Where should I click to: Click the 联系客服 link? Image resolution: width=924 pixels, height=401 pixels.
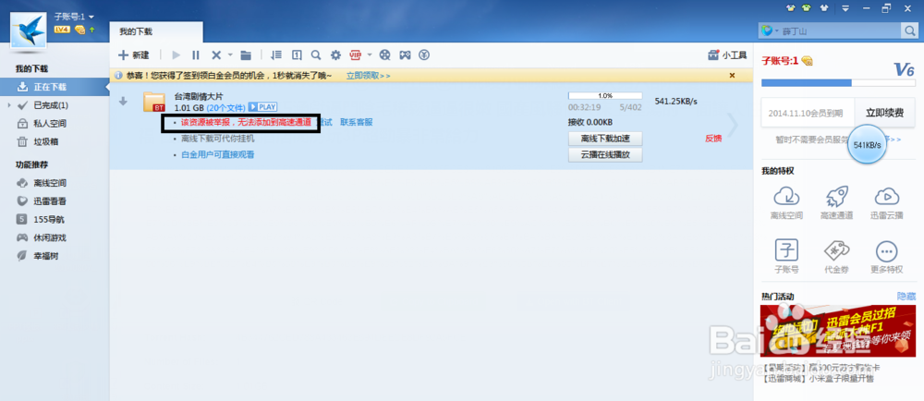pyautogui.click(x=357, y=123)
